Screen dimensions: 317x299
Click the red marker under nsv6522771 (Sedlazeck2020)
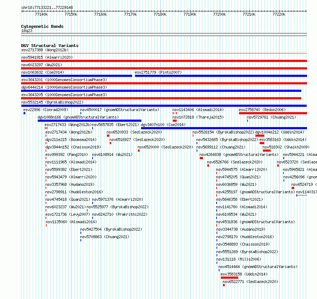[224, 285]
